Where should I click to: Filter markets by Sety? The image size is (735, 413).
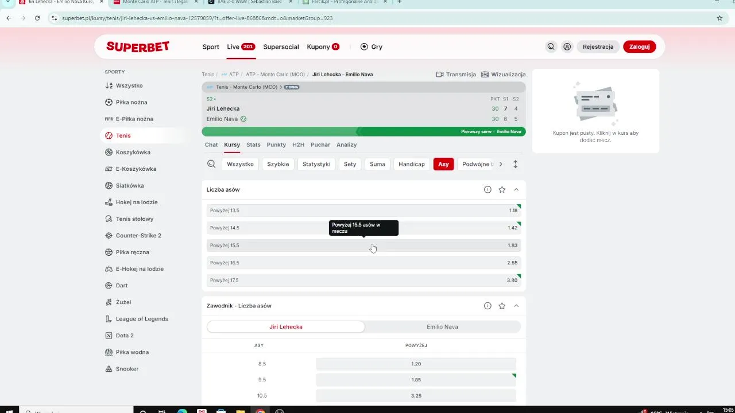[x=350, y=164]
